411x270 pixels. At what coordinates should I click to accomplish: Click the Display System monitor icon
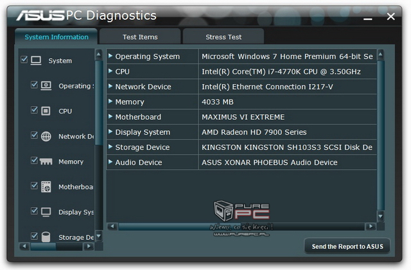pyautogui.click(x=46, y=212)
